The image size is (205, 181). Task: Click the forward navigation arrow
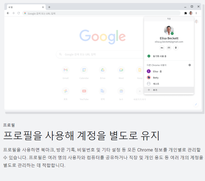(13, 13)
